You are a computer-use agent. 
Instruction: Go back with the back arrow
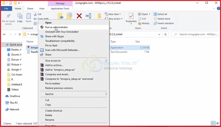pyautogui.click(x=4, y=34)
